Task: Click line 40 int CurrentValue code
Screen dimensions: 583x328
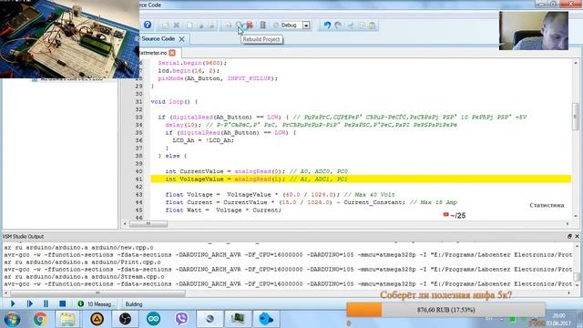Action: (257, 171)
